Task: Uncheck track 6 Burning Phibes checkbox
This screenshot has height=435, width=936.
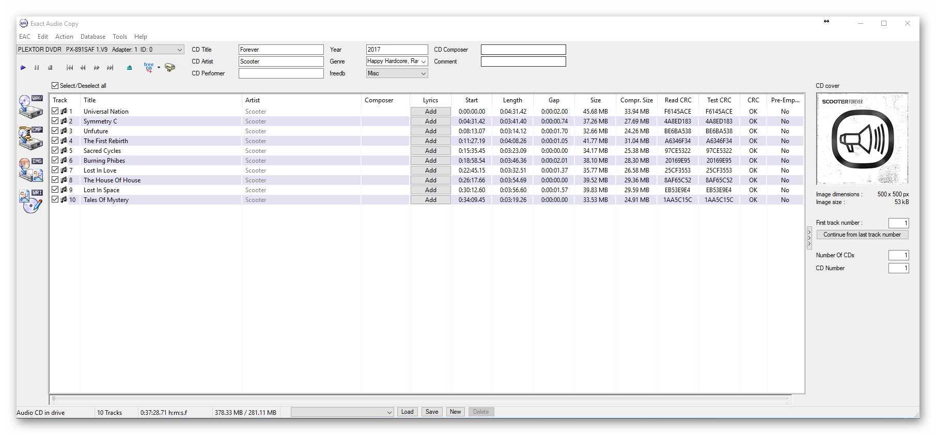Action: (55, 160)
